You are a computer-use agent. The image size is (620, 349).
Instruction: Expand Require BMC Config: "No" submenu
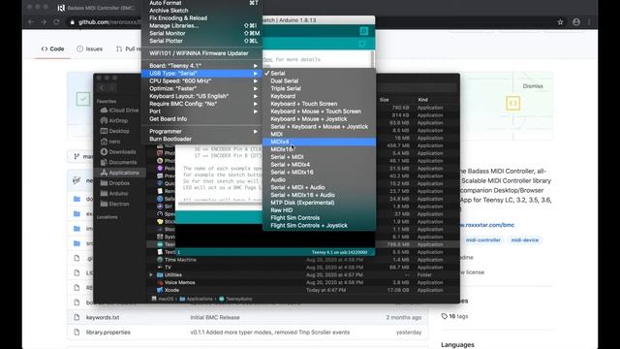[201, 104]
